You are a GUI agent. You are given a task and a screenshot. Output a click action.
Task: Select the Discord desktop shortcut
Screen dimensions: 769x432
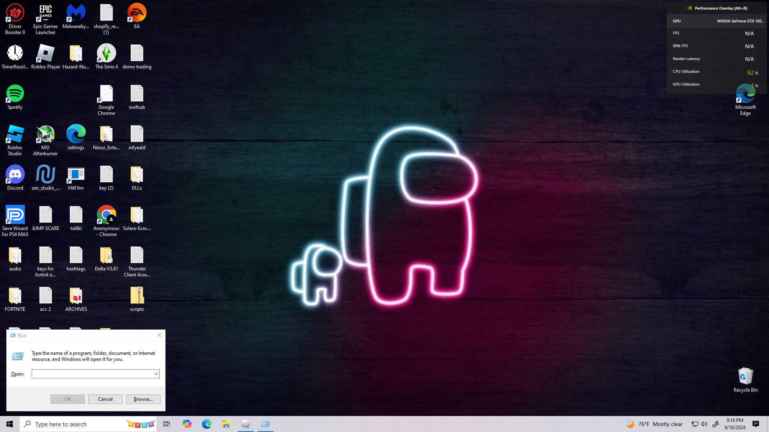coord(15,174)
